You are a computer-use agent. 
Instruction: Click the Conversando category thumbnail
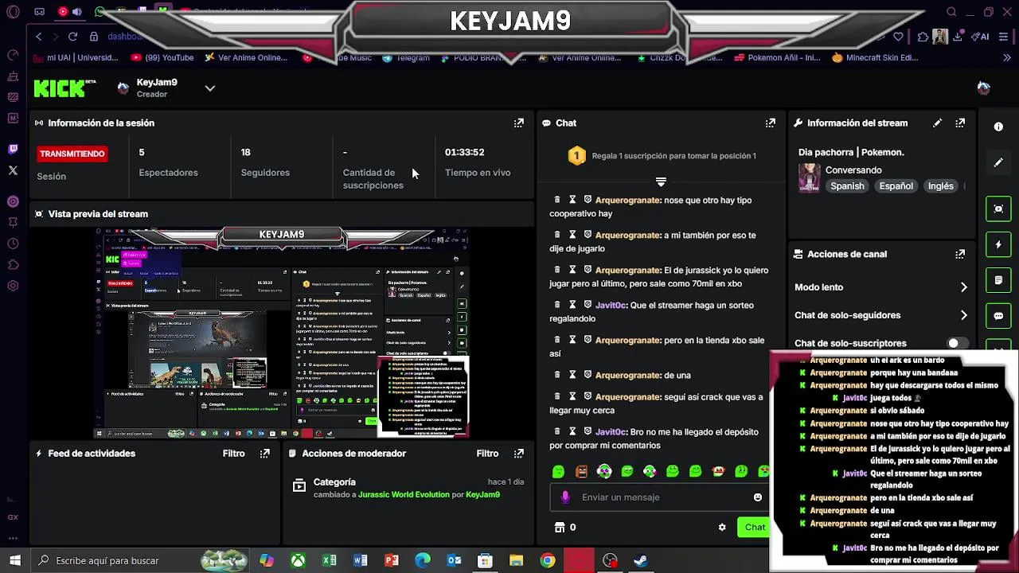pyautogui.click(x=810, y=178)
